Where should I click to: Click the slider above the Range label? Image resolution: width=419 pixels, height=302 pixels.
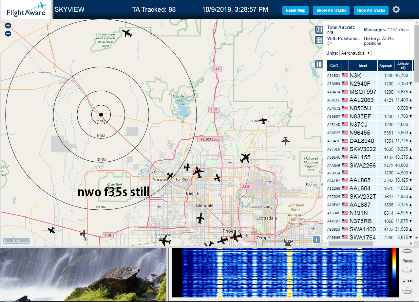coord(407,251)
